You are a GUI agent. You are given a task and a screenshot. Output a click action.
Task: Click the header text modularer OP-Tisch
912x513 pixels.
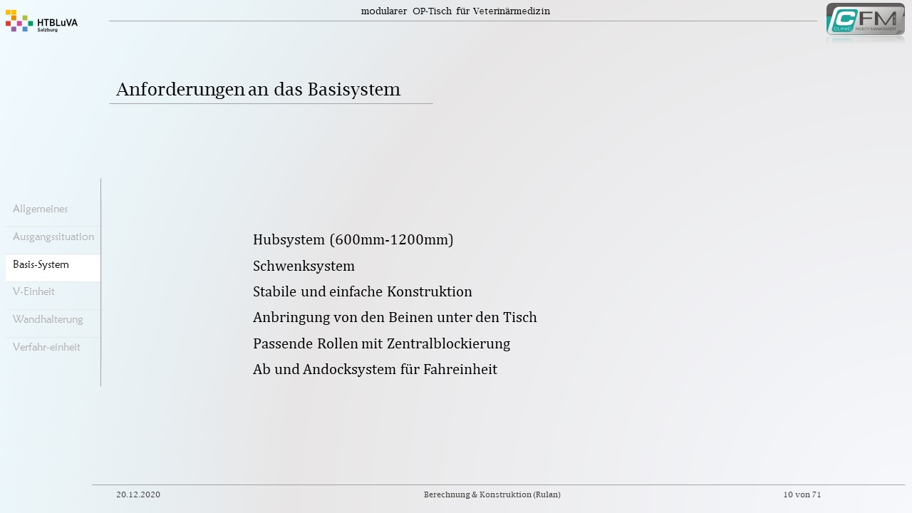coord(455,11)
